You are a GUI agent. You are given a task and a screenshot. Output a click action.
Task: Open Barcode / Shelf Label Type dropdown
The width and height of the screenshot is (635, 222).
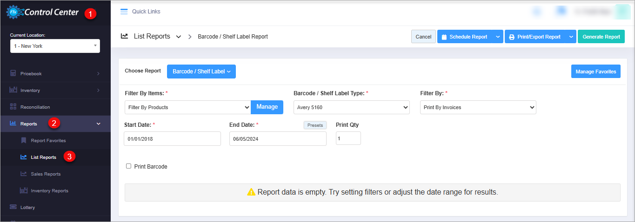[x=351, y=107]
